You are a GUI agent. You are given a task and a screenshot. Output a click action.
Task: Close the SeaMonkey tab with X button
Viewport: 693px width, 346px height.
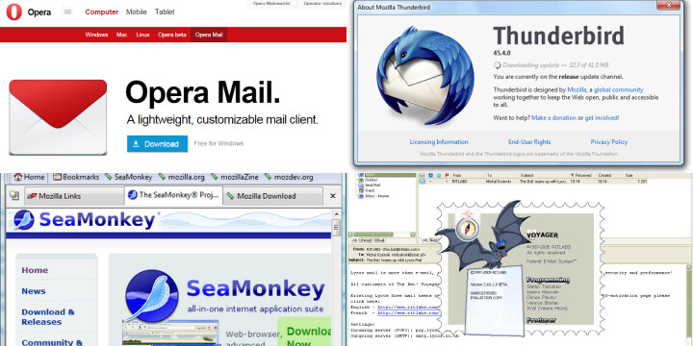(x=333, y=196)
